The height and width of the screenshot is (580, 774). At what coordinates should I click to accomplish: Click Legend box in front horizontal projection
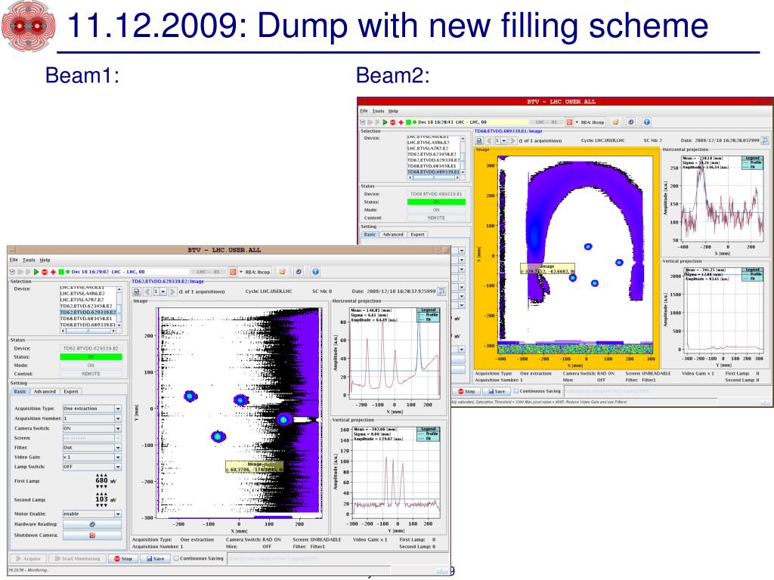pyautogui.click(x=428, y=315)
